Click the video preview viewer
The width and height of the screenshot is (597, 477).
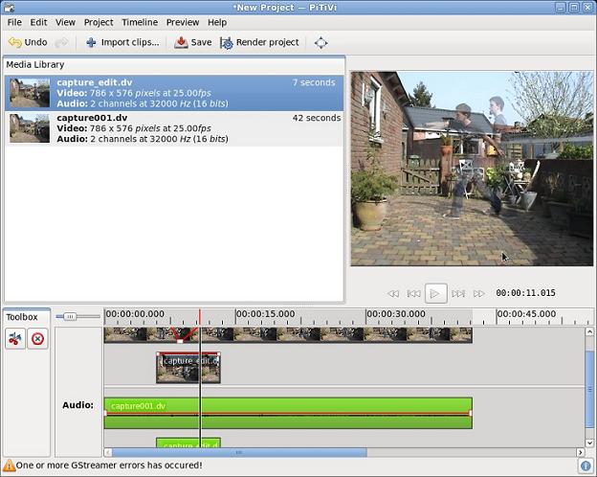(472, 169)
